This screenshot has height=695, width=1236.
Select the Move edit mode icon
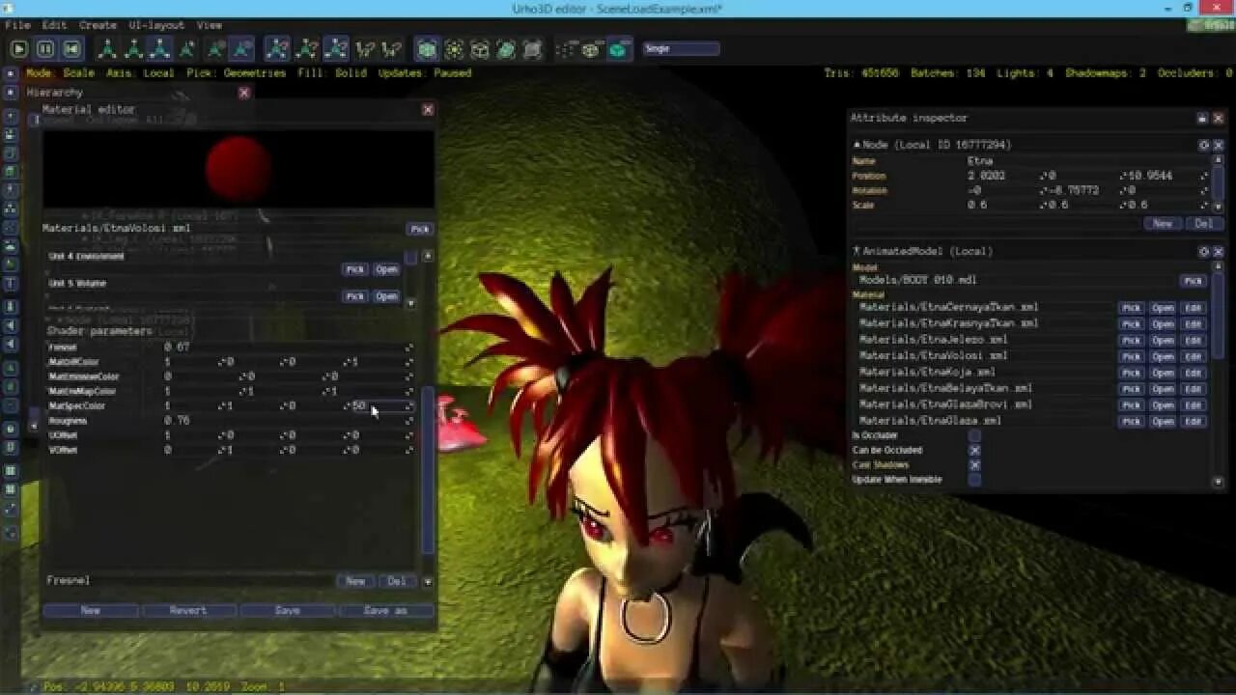pyautogui.click(x=107, y=48)
